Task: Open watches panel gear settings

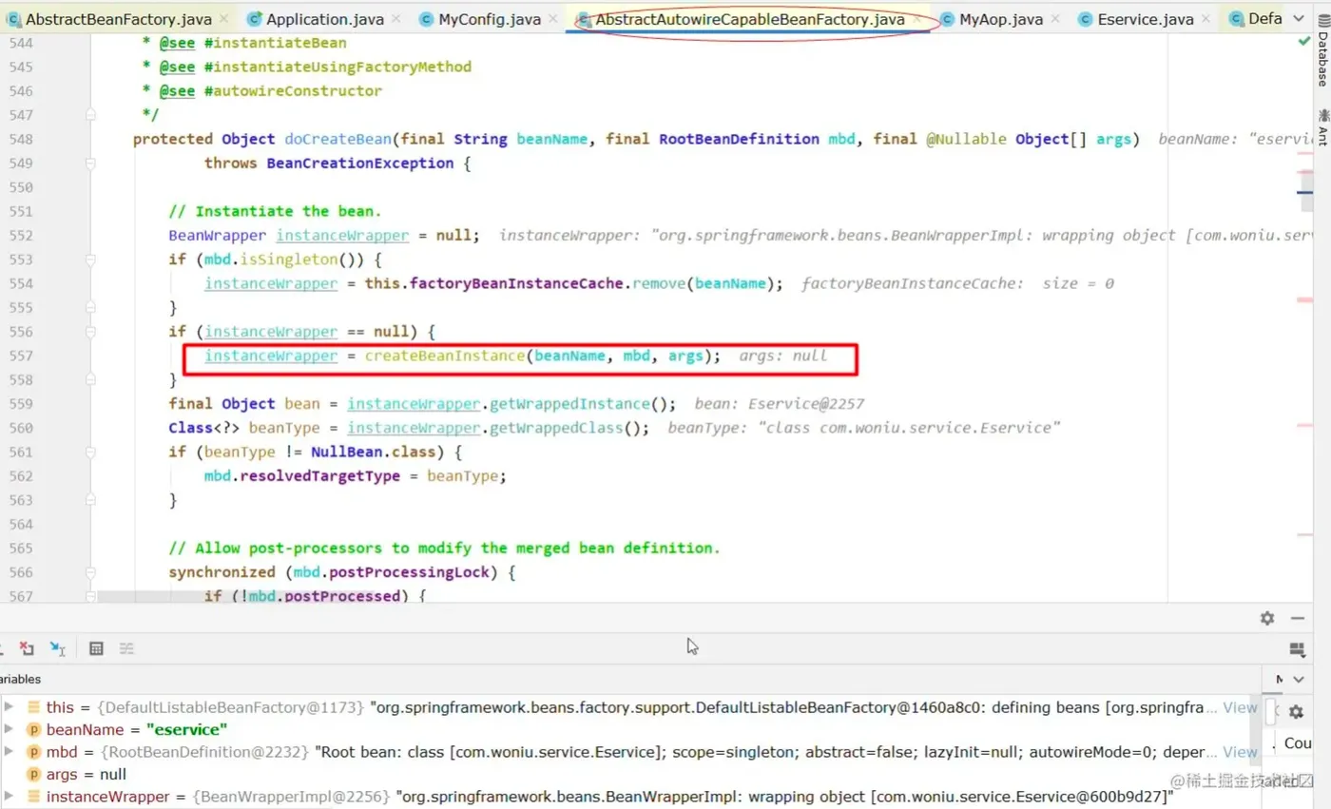Action: (1297, 710)
